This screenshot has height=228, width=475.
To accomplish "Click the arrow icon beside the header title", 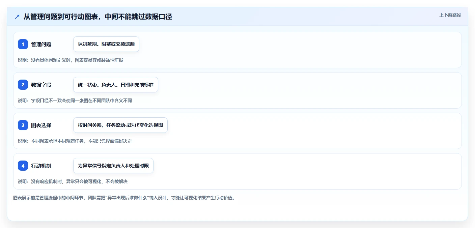I will [17, 17].
